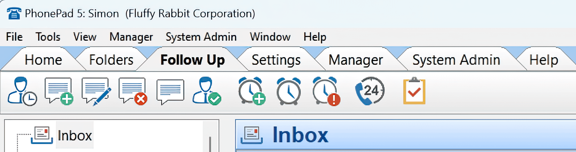Click the Inbox tray icon in folder tree
This screenshot has height=152, width=576.
[x=42, y=135]
